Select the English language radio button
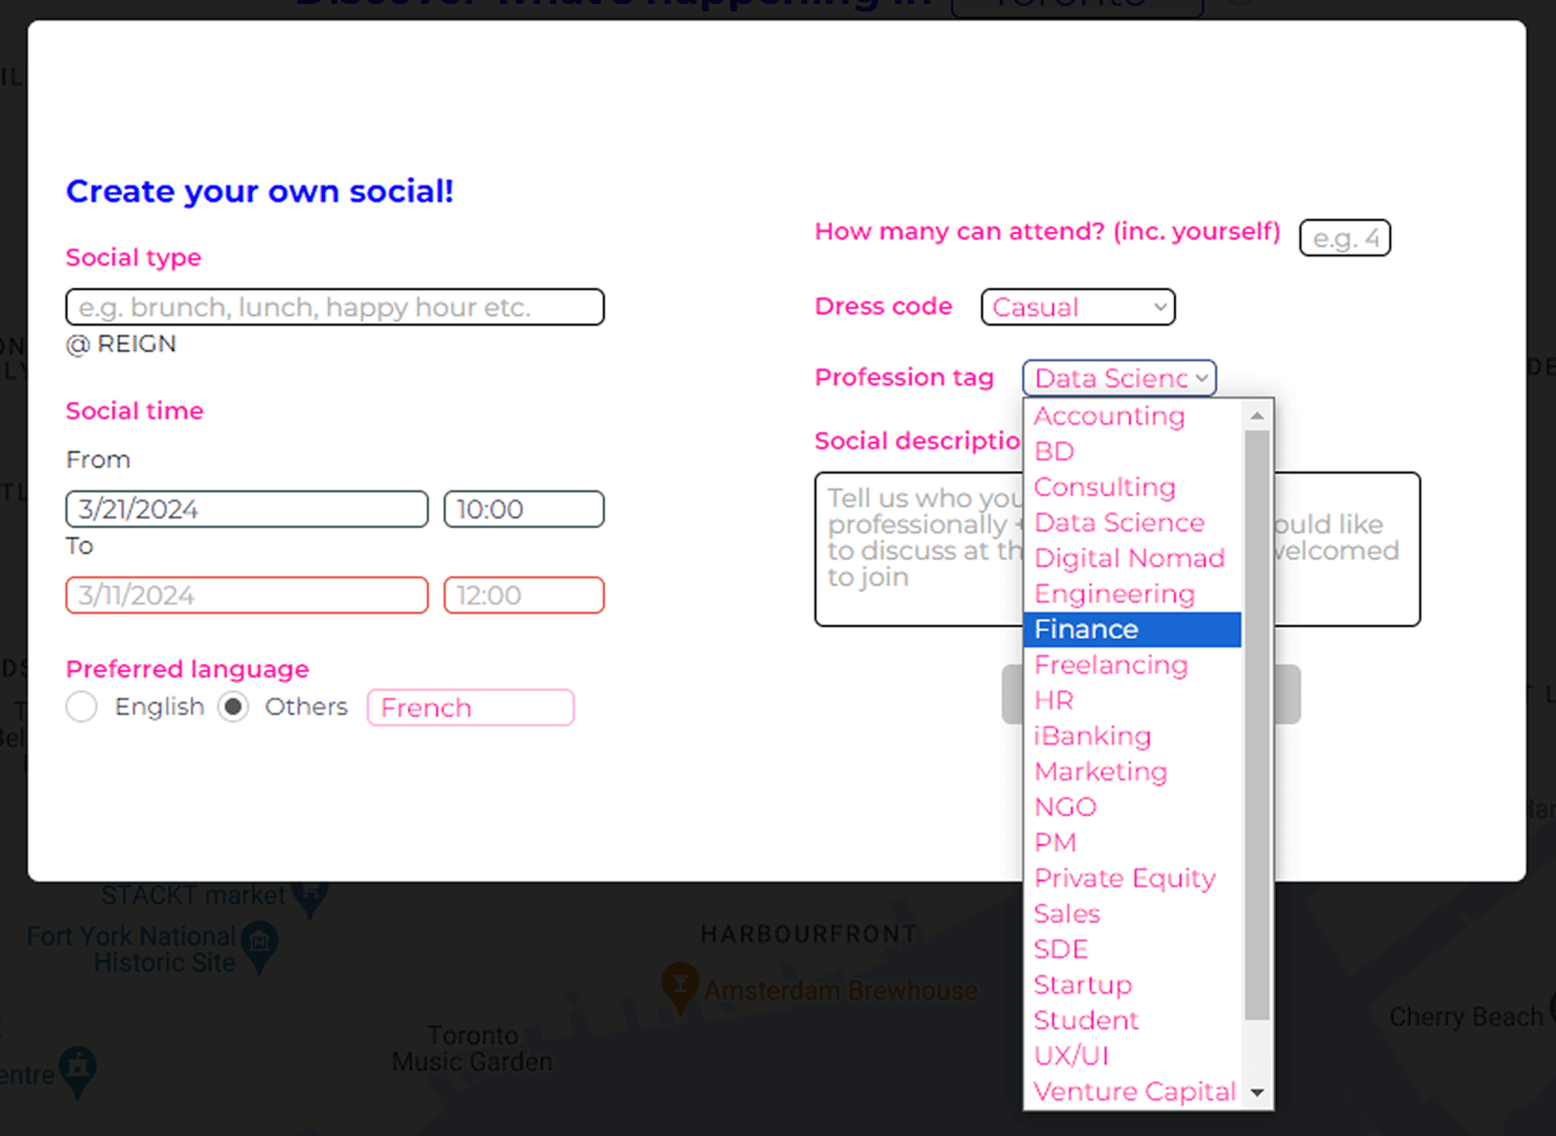The width and height of the screenshot is (1556, 1136). (x=81, y=706)
